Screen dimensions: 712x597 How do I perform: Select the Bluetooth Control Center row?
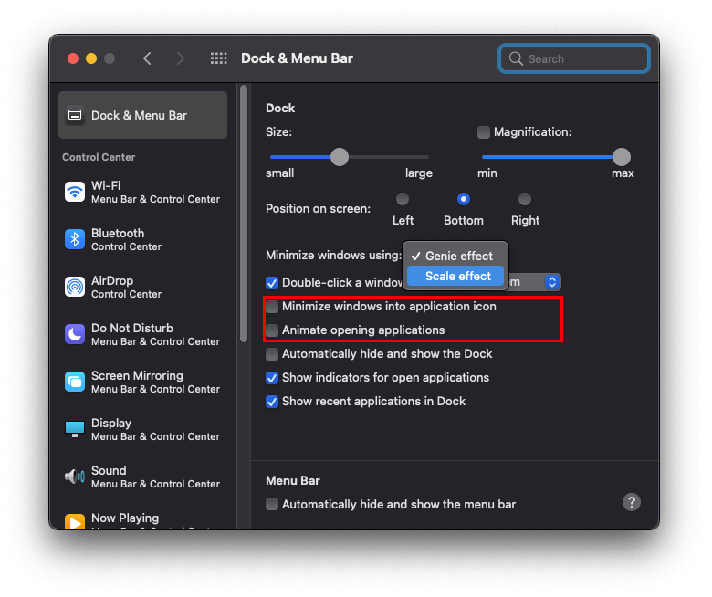pyautogui.click(x=142, y=239)
